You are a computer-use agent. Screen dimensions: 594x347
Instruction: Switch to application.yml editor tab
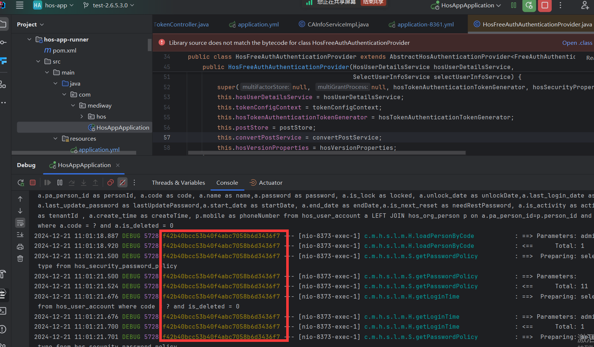(x=254, y=24)
